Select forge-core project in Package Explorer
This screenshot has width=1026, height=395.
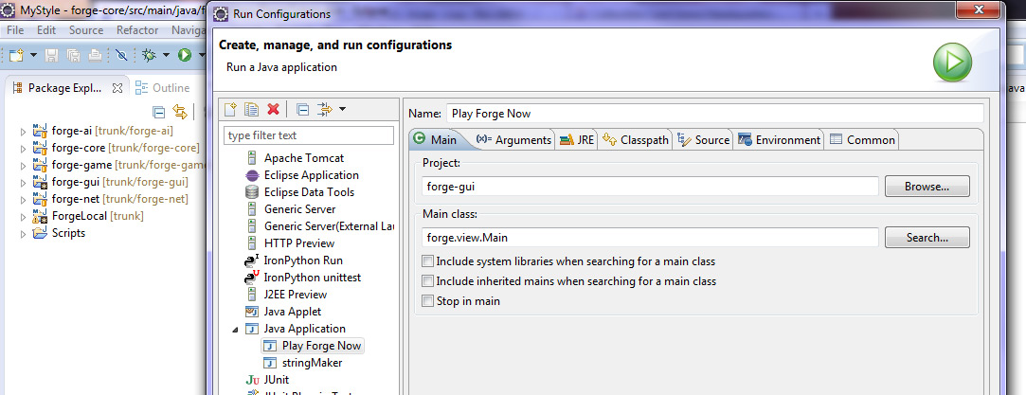click(x=117, y=148)
